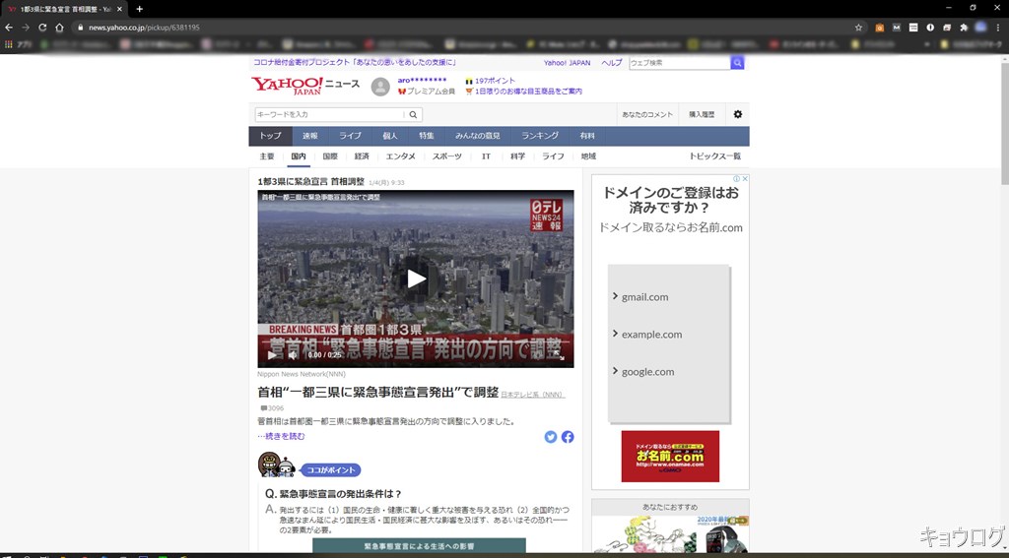Screen dimensions: 1009x558
Task: Open the orange shopping bag extension
Action: click(880, 28)
